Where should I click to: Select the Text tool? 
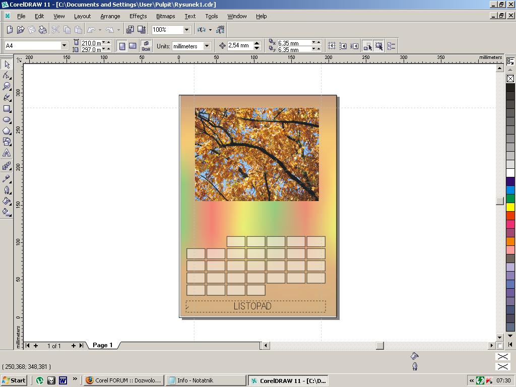coord(7,153)
